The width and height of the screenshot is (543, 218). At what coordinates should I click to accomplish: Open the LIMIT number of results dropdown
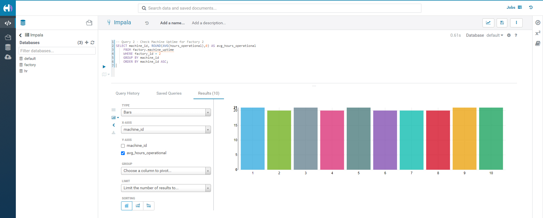[166, 188]
